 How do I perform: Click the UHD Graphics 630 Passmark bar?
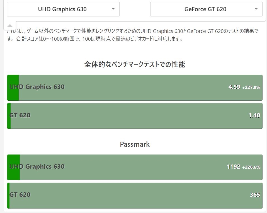pos(135,167)
